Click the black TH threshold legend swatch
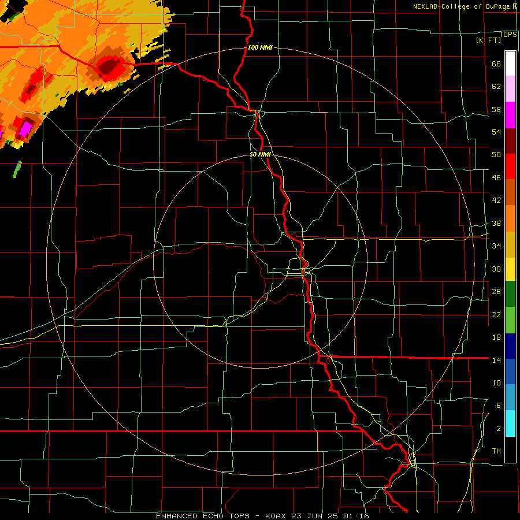Image resolution: width=520 pixels, height=520 pixels. click(510, 449)
